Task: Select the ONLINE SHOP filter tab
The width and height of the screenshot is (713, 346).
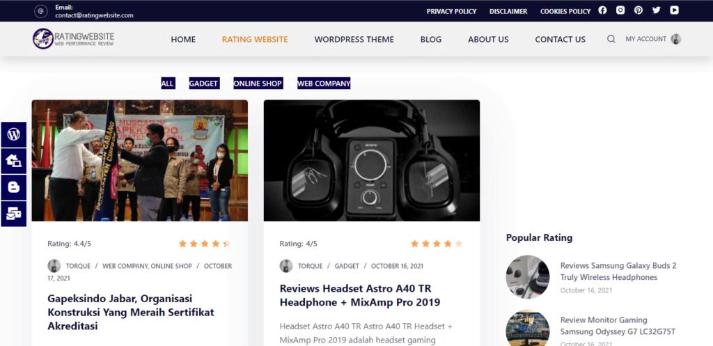Action: click(258, 84)
